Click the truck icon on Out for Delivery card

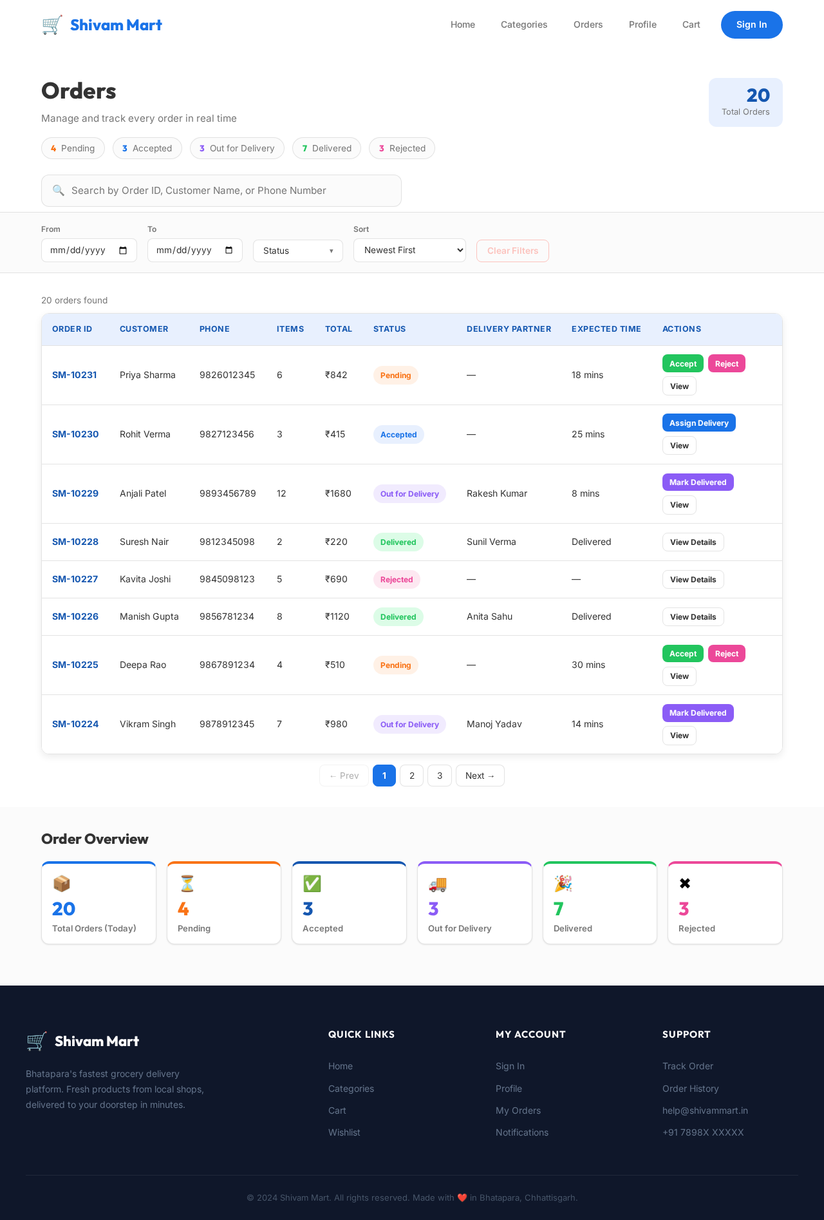coord(438,884)
